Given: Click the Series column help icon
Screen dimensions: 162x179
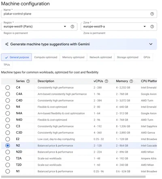Looking at the screenshot, I should [28, 81].
